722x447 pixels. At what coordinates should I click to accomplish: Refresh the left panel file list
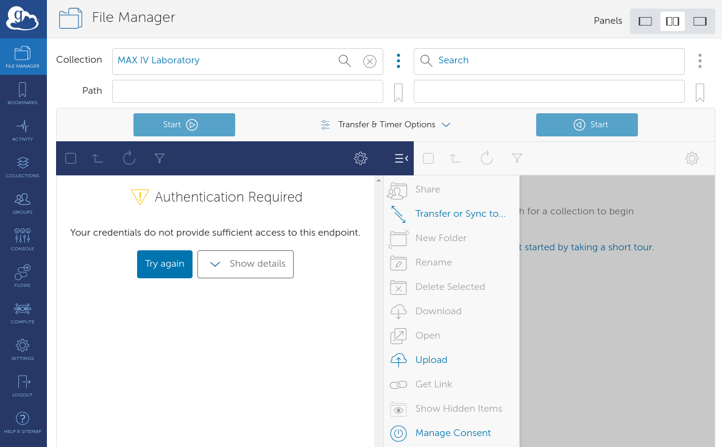tap(129, 158)
